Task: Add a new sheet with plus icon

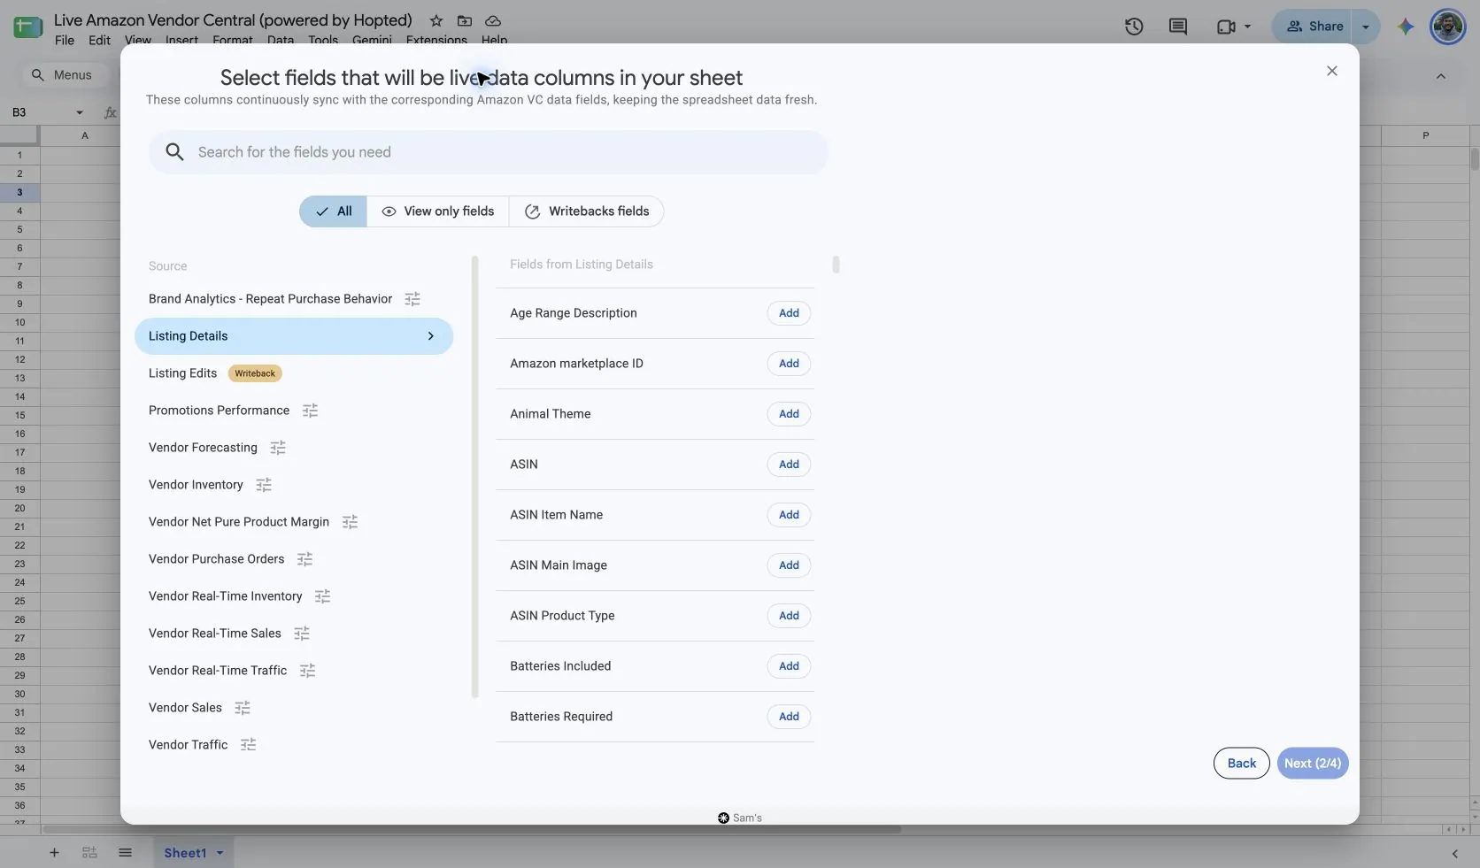Action: 54,853
